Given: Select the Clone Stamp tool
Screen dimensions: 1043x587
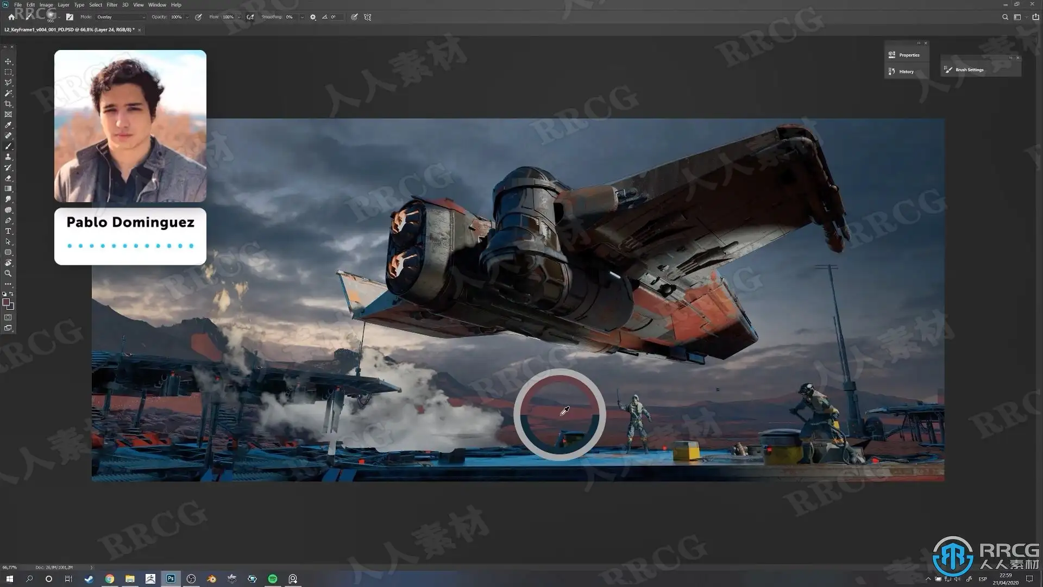Looking at the screenshot, I should click(8, 157).
